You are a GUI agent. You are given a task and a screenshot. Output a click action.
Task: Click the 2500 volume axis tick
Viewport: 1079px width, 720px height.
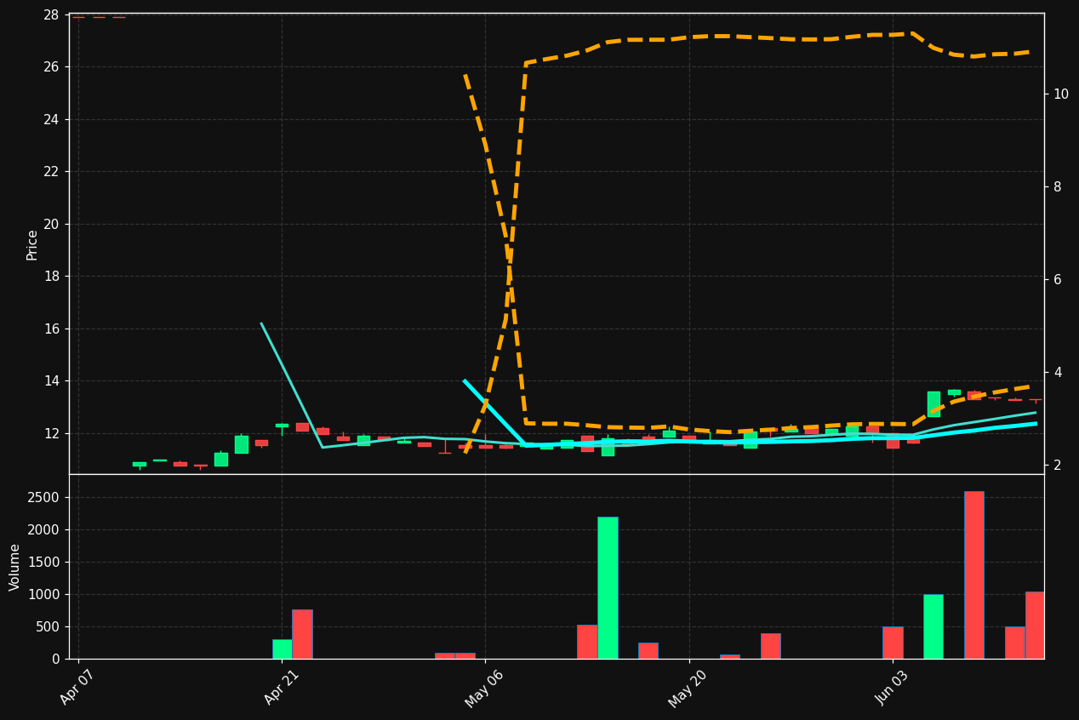(x=44, y=497)
